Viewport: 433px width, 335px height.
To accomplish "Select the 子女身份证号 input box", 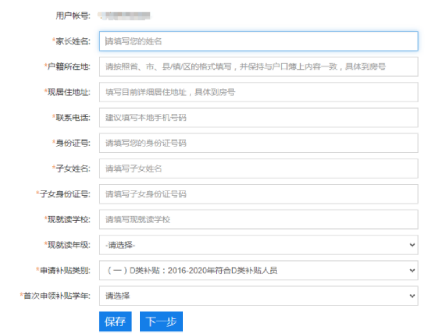I will (x=258, y=194).
